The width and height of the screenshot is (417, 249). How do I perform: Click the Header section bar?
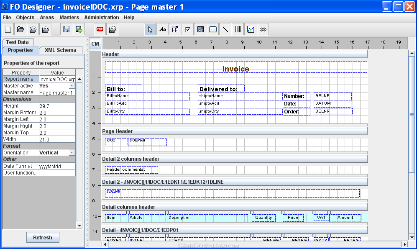[235, 54]
